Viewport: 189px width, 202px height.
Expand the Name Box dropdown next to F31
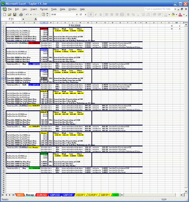23,19
